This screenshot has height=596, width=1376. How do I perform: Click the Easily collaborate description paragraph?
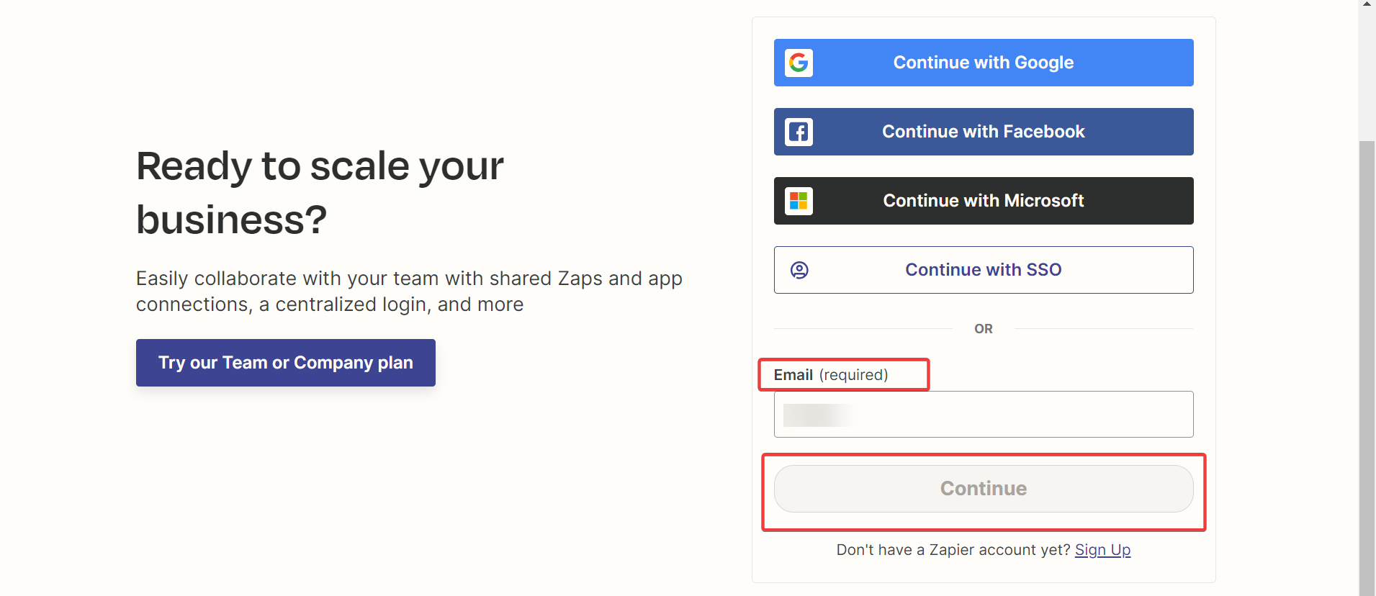point(409,291)
